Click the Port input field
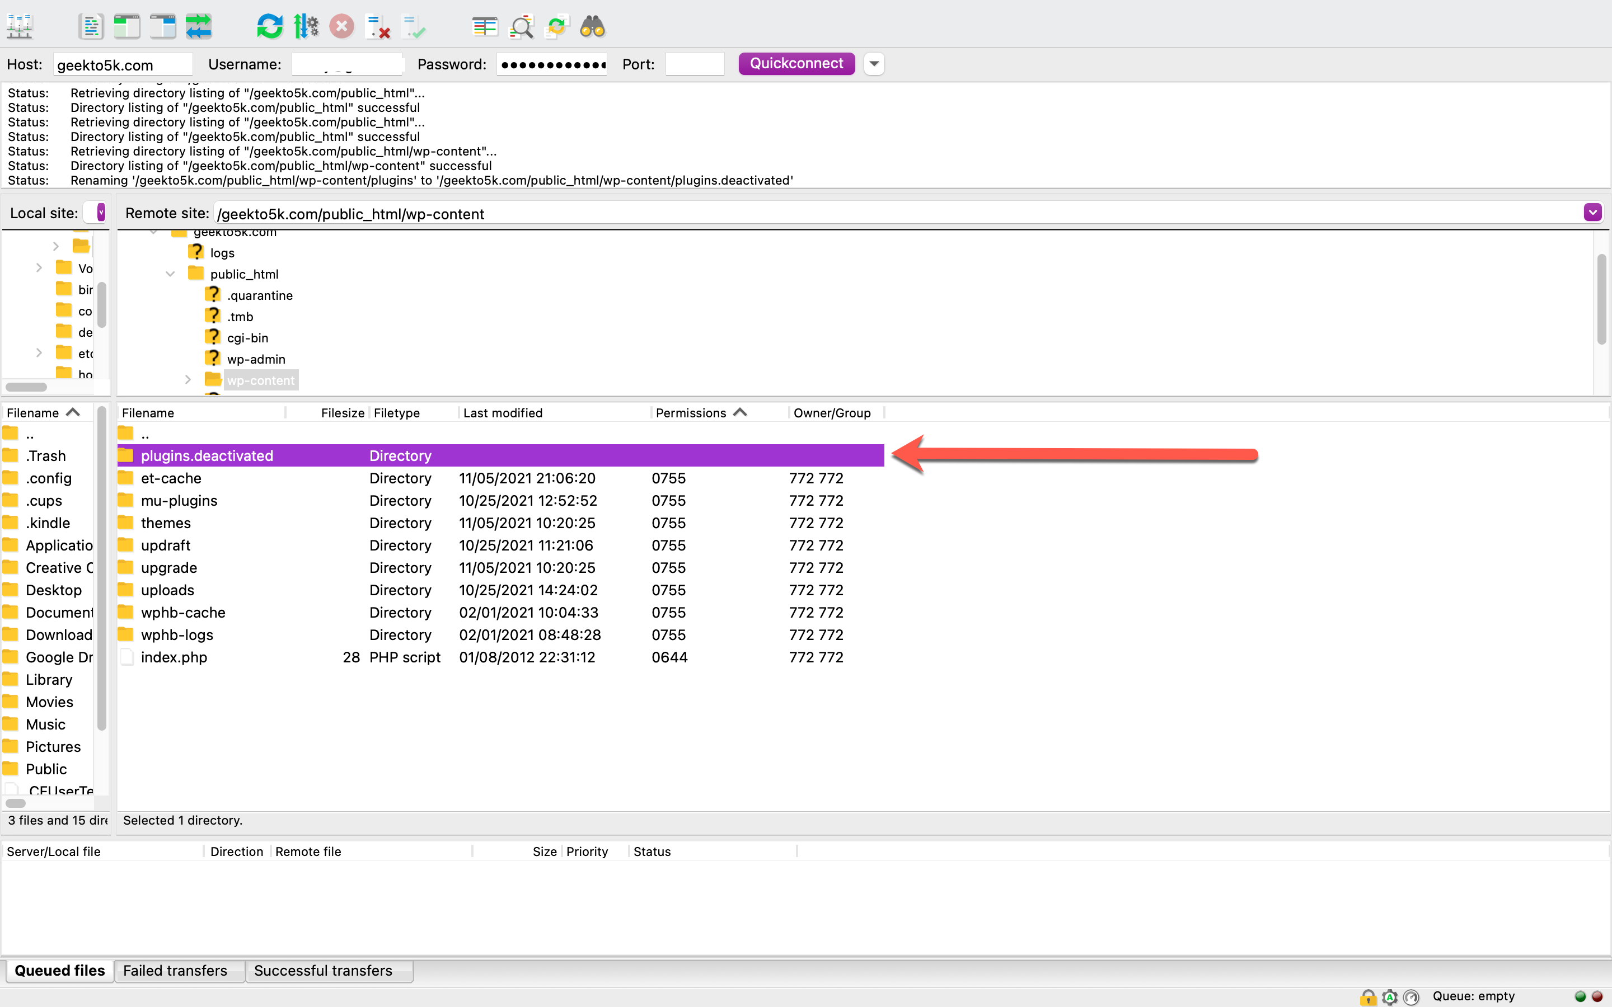1612x1007 pixels. pos(694,64)
